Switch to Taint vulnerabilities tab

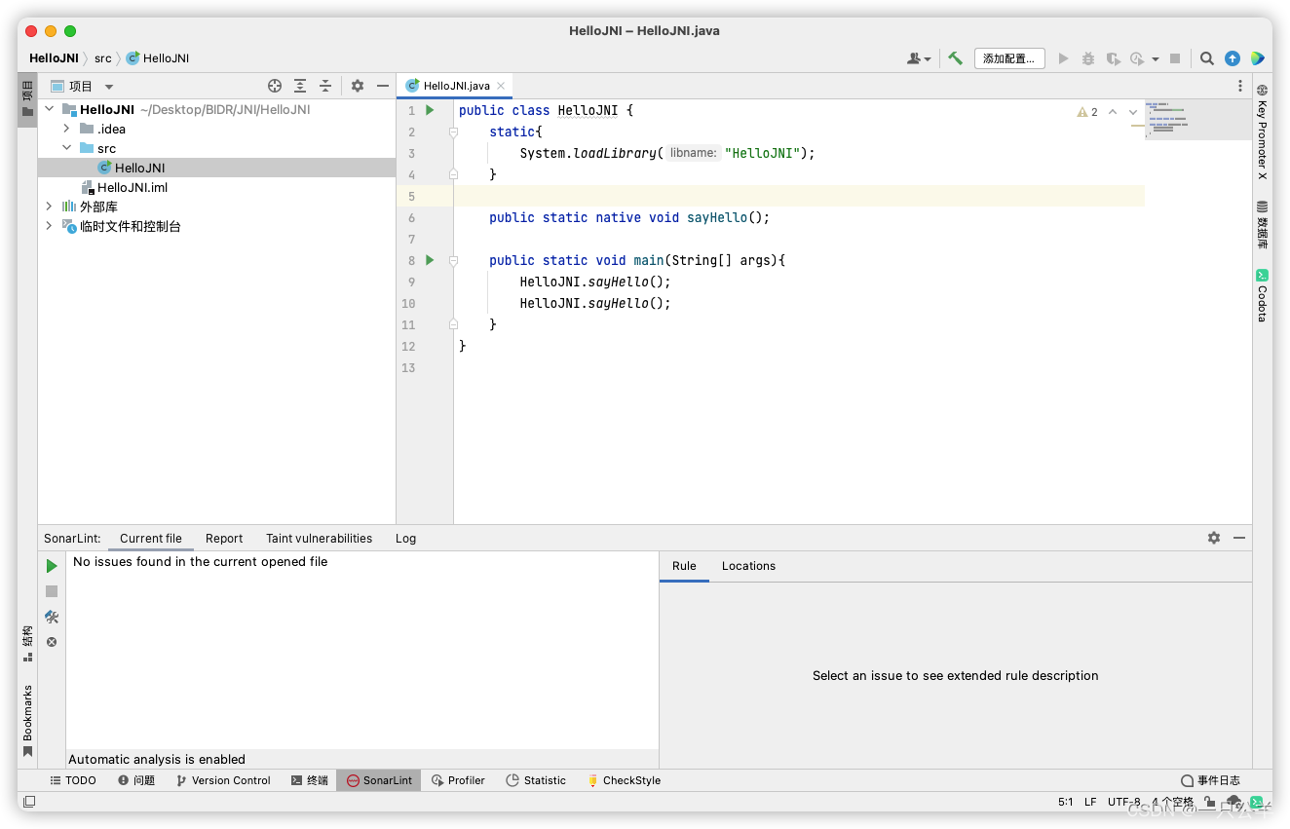pyautogui.click(x=319, y=538)
